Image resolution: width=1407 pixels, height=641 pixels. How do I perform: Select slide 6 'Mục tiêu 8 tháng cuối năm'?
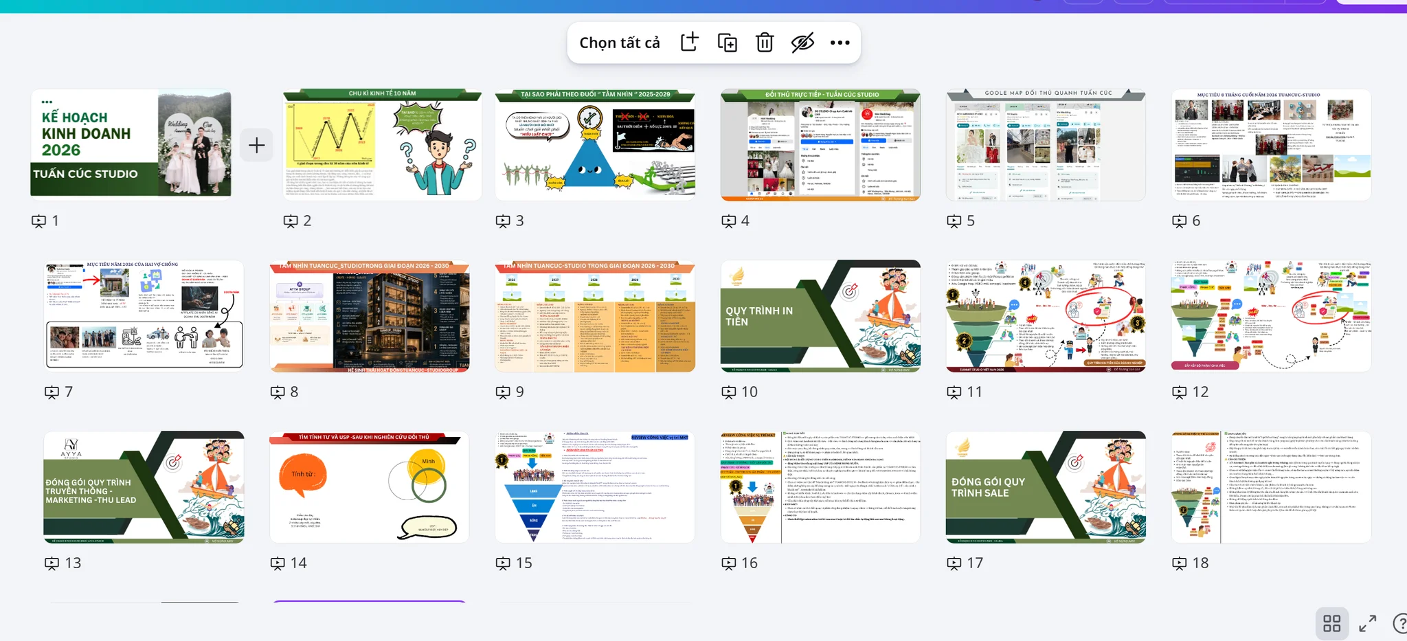coord(1271,144)
